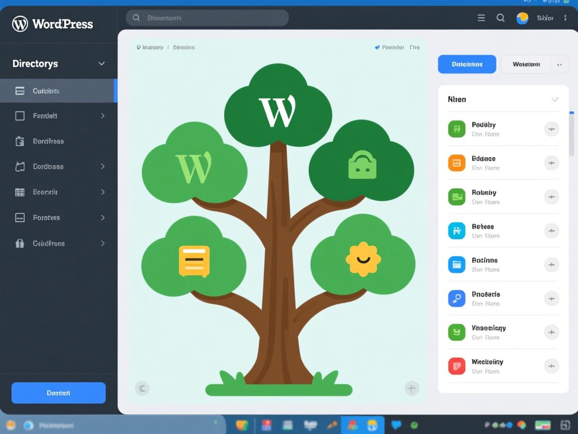
Task: Select the red plugin icon at the list bottom
Action: pyautogui.click(x=457, y=366)
